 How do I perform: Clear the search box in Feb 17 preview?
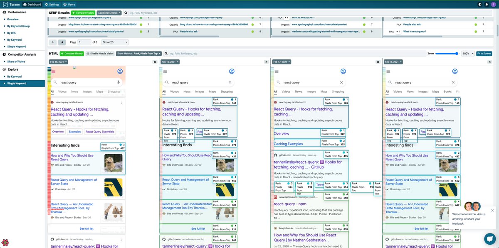pos(341,82)
